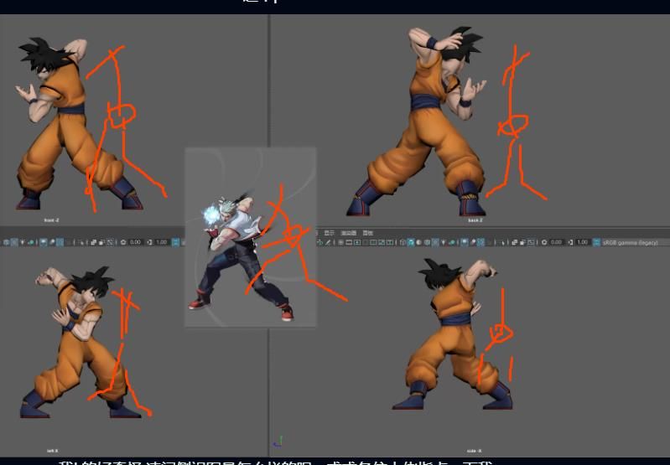Toggle X-ray active components in right panel
670x465 pixels.
click(x=522, y=242)
